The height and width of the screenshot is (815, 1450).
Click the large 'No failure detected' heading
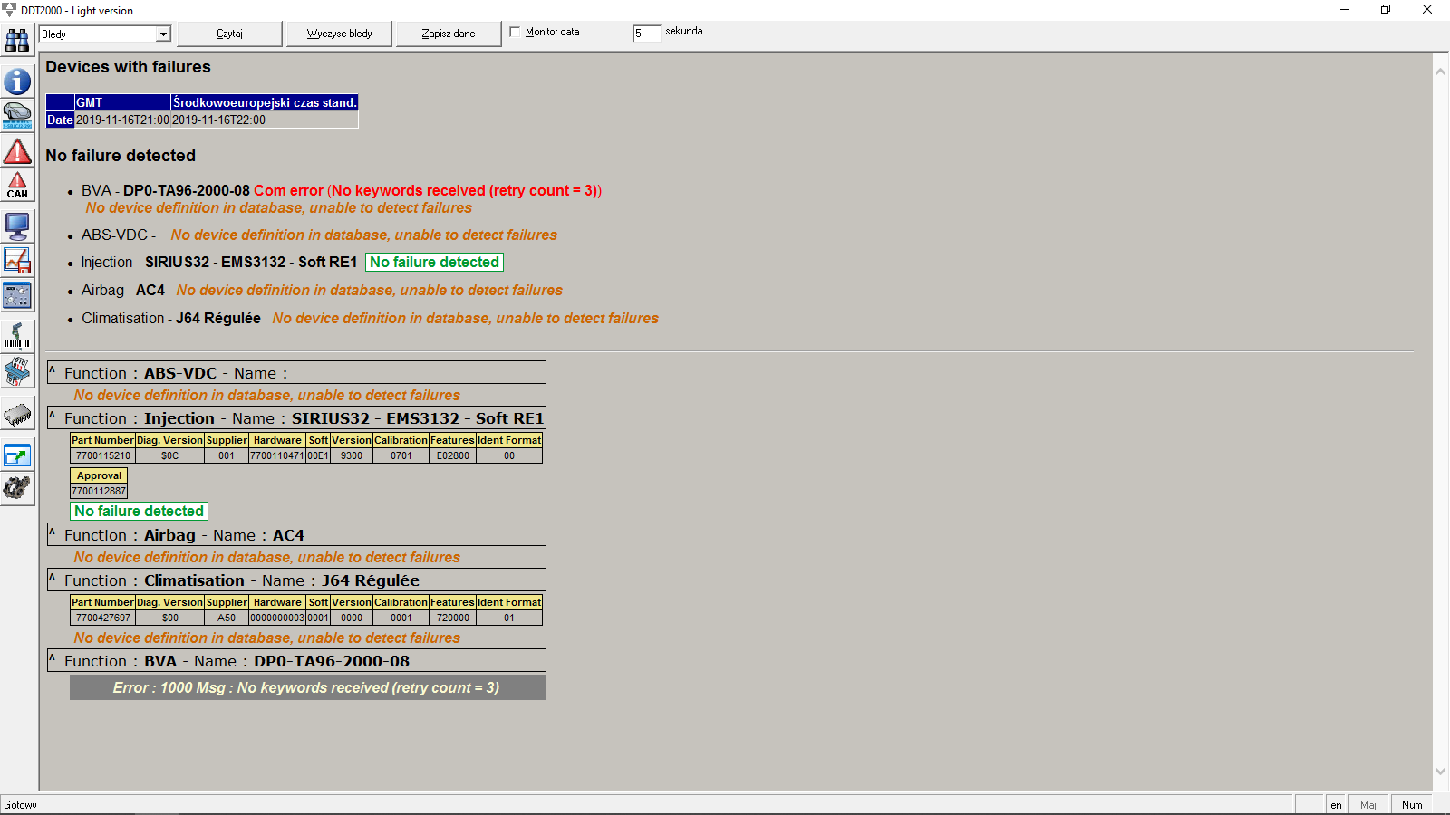[121, 156]
